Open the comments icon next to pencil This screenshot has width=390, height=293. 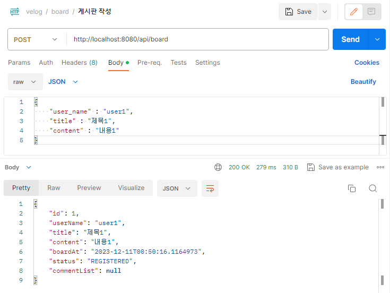(371, 12)
